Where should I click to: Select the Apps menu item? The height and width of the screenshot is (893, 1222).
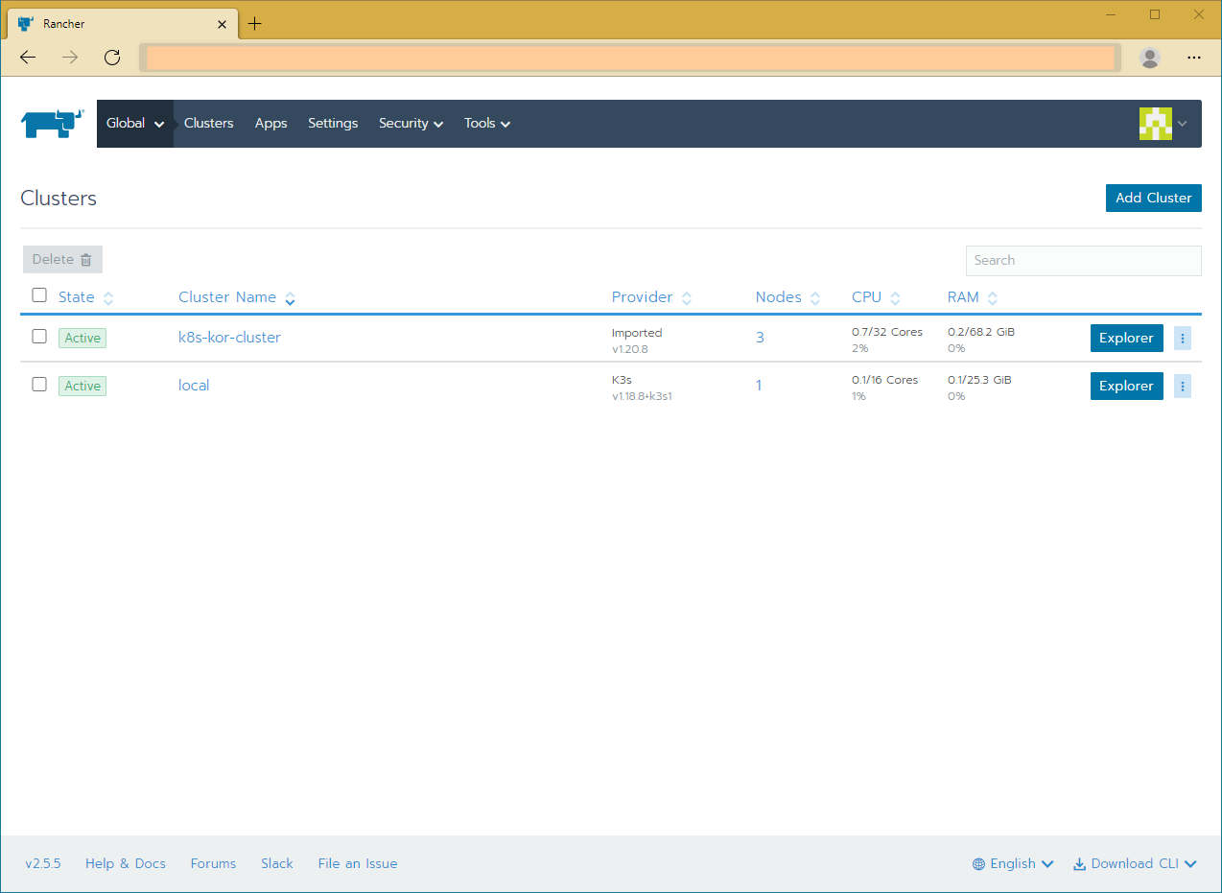point(270,123)
